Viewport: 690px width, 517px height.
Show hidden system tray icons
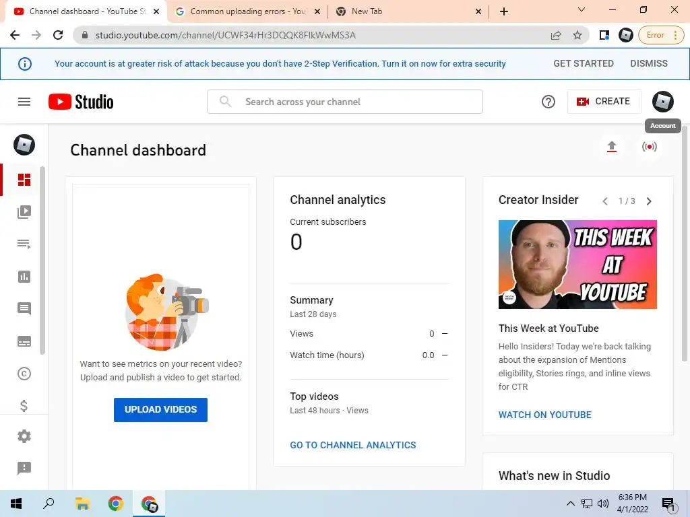pos(570,504)
